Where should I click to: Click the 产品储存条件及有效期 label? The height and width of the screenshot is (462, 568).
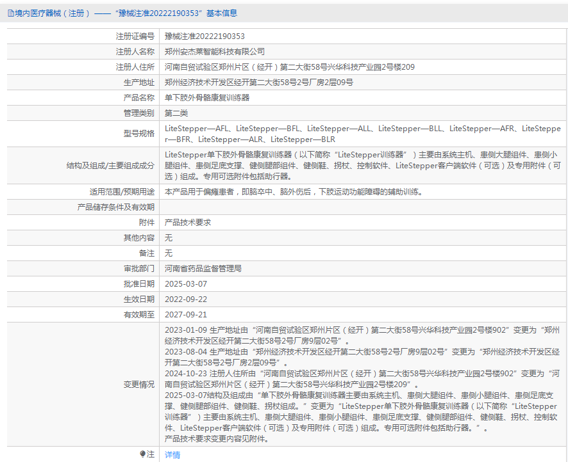point(116,207)
